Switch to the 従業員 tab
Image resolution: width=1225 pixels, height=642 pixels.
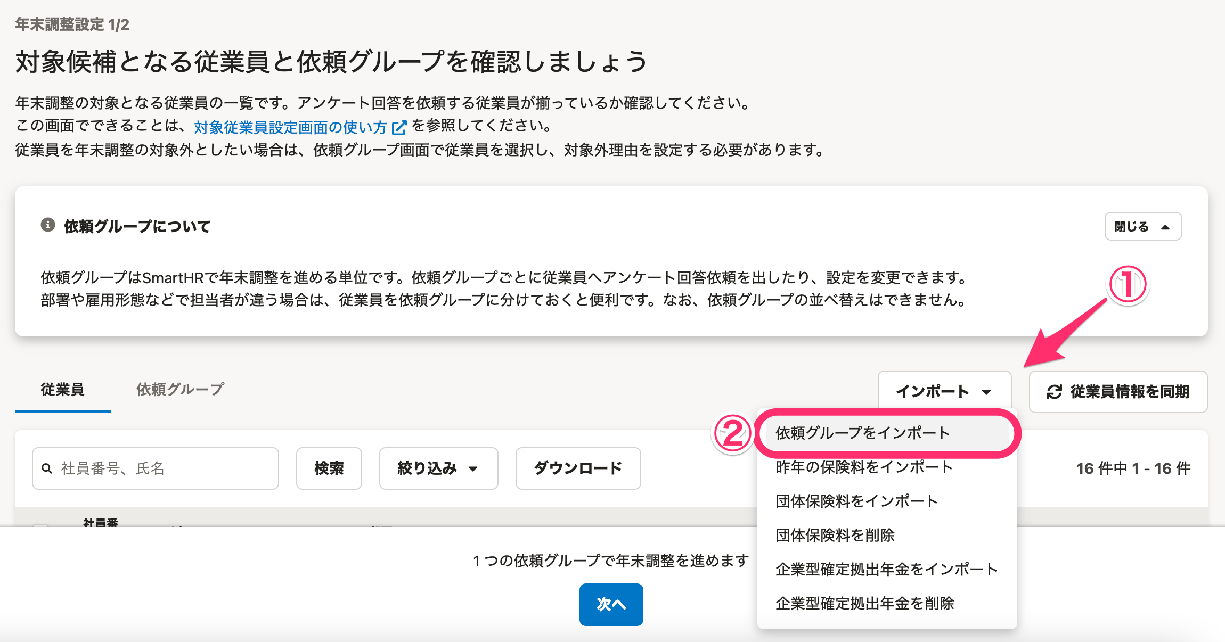tap(63, 390)
